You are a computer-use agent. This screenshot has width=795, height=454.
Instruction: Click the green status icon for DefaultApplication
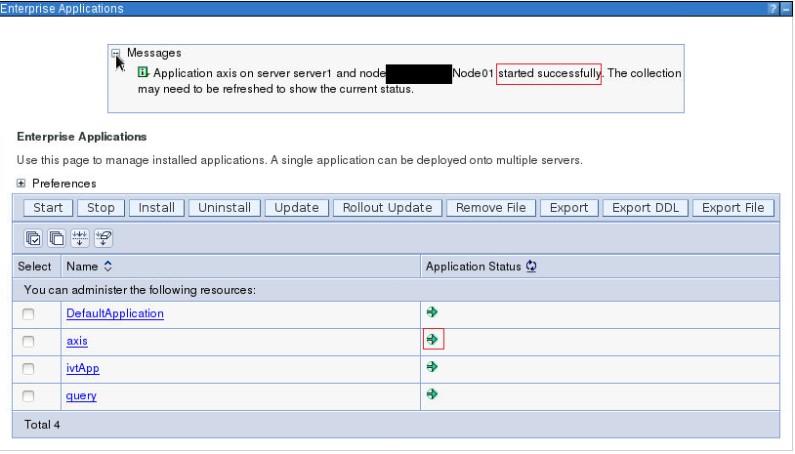pos(432,311)
